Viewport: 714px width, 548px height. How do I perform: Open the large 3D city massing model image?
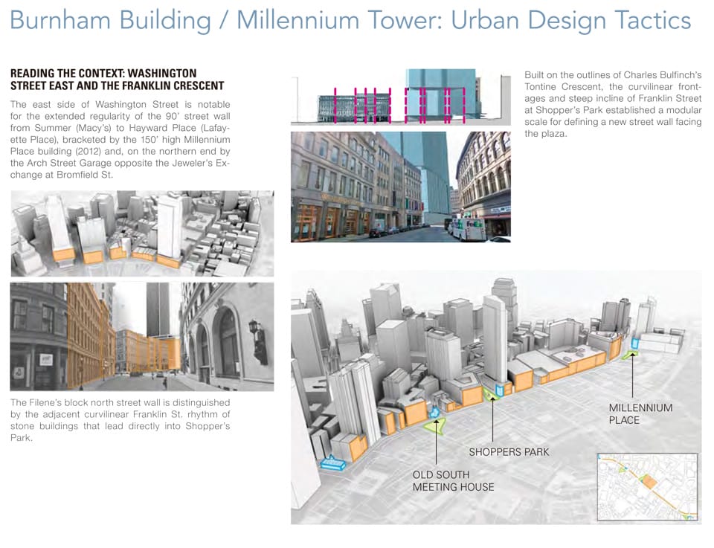click(x=496, y=397)
